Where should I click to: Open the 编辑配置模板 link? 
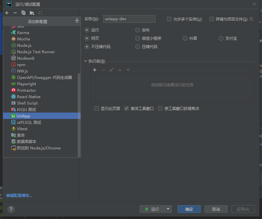coord(19,196)
